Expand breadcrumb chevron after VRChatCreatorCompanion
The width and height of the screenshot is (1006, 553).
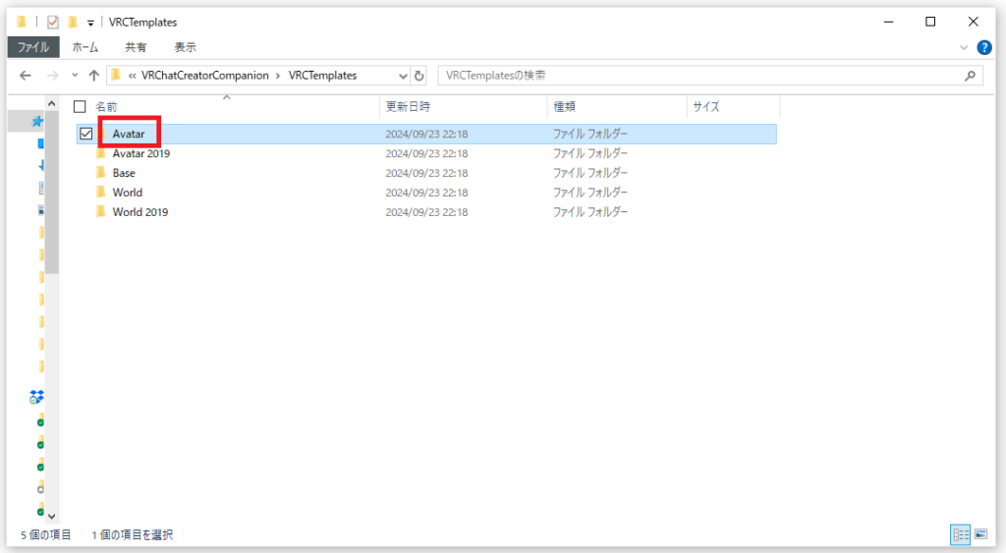[x=278, y=76]
